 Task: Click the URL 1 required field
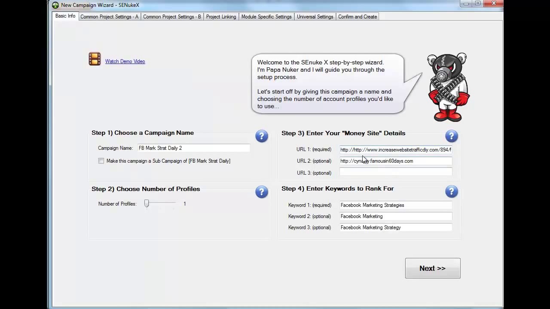click(x=396, y=150)
